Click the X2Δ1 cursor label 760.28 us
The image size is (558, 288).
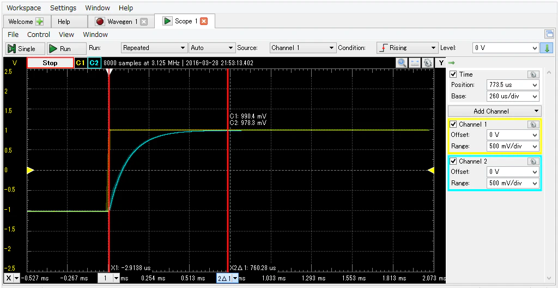[x=253, y=268]
